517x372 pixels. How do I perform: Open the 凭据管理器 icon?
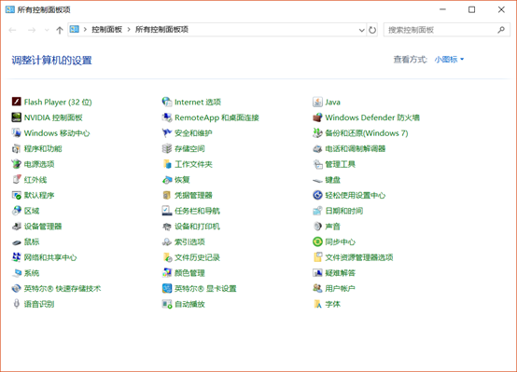point(167,195)
